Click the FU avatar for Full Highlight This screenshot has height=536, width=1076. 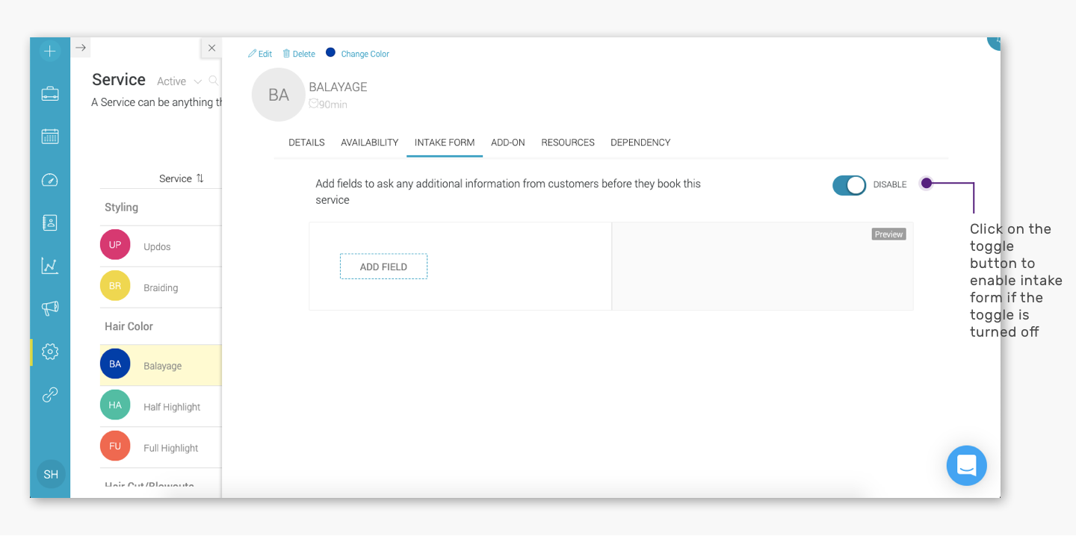click(x=115, y=446)
